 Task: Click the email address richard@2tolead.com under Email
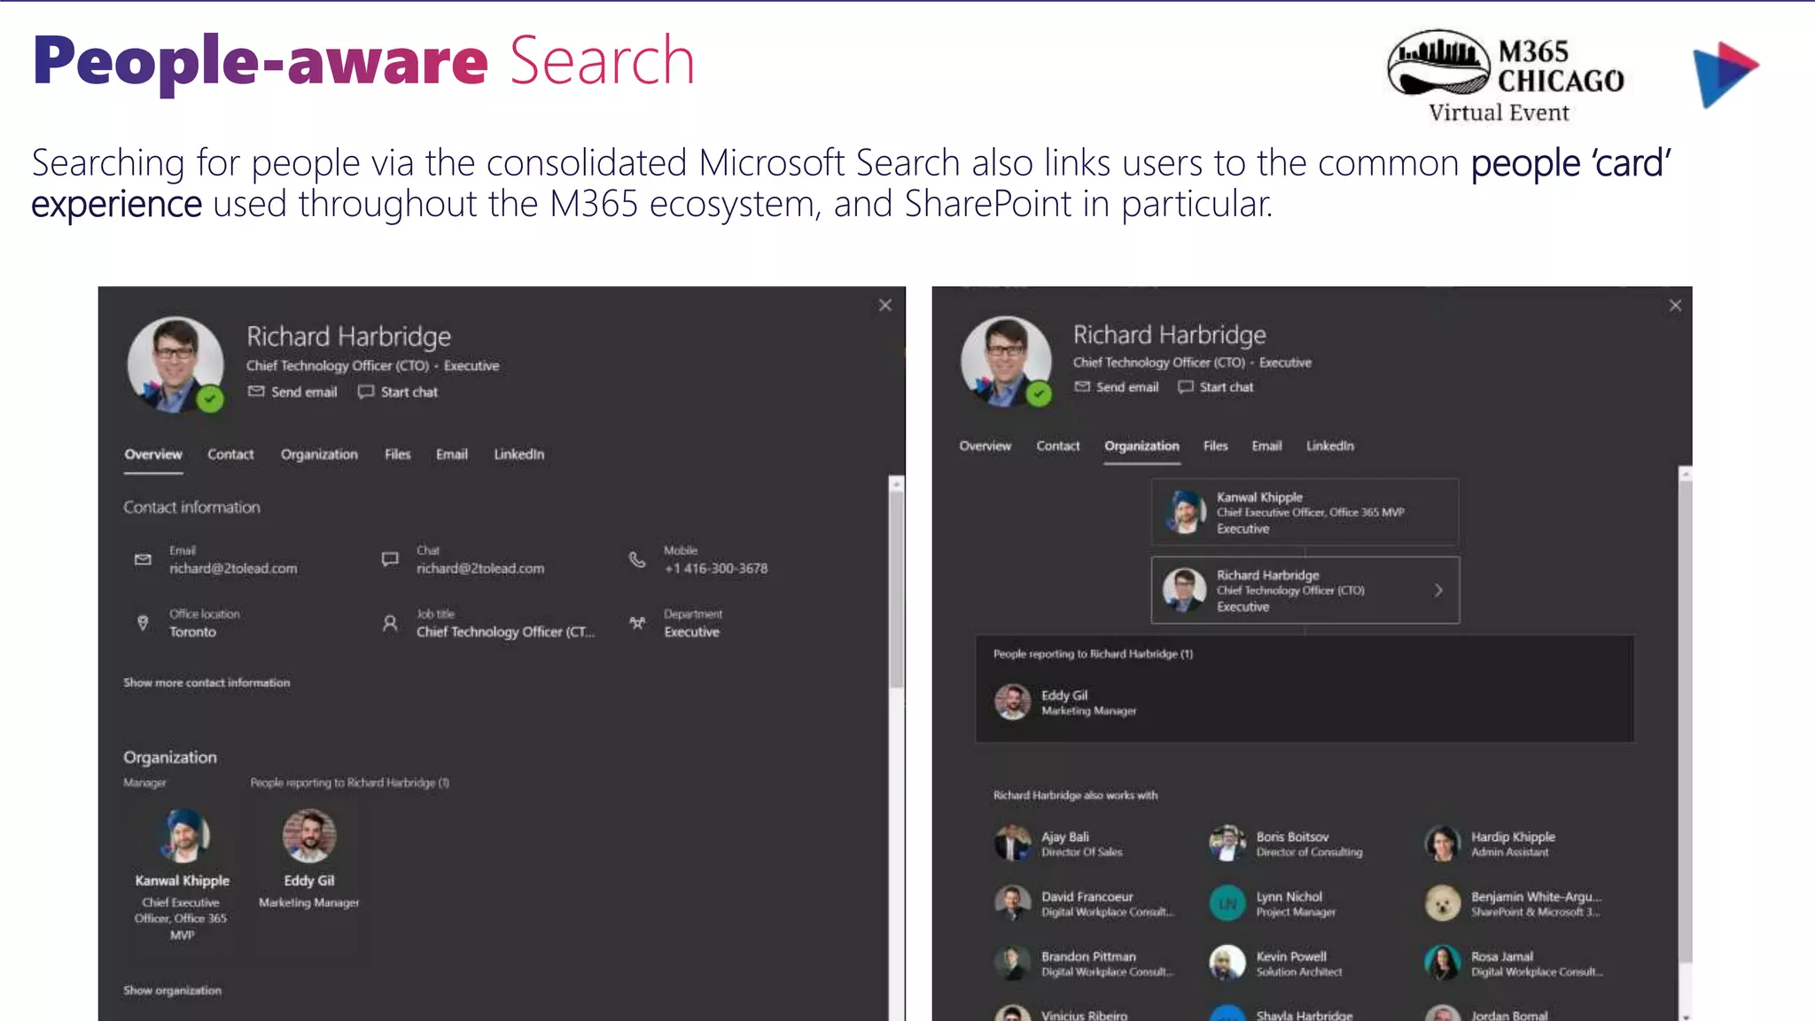[x=233, y=568]
